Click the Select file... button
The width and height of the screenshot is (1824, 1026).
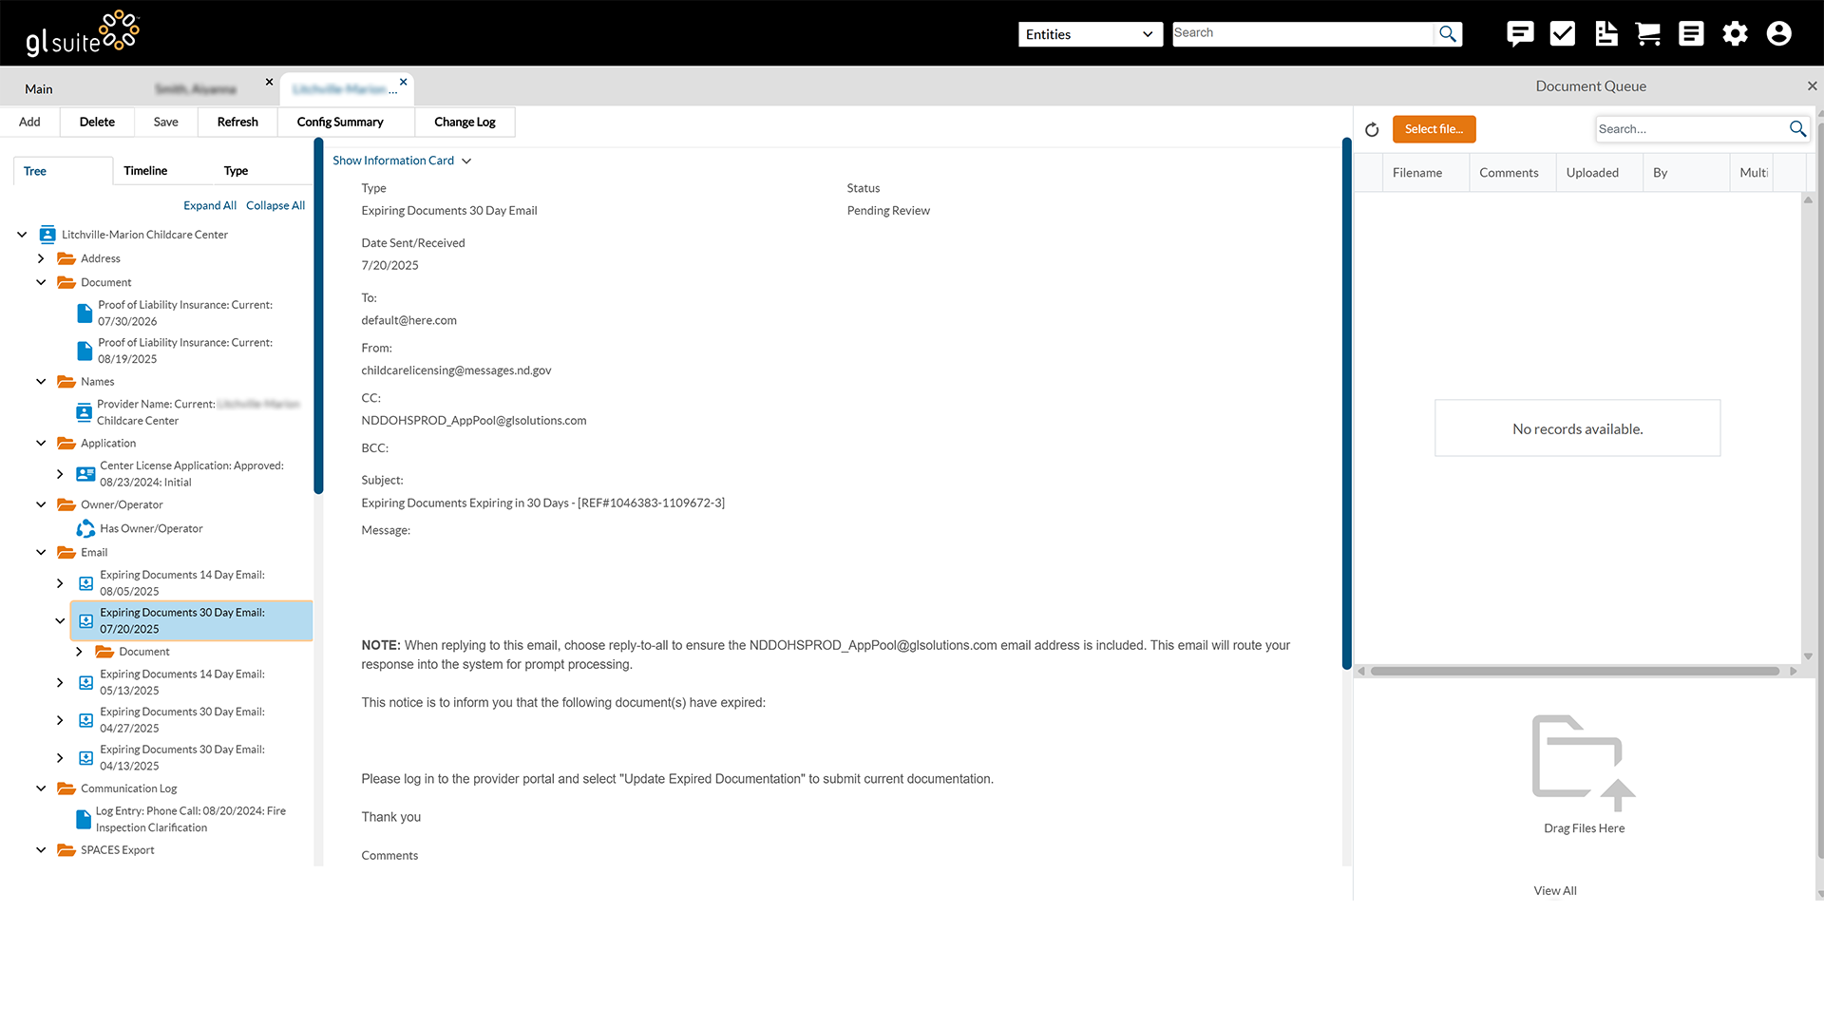[1434, 129]
